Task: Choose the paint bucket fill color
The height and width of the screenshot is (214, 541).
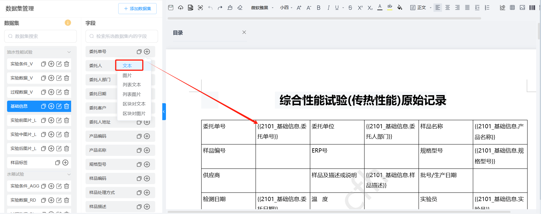Action: click(x=400, y=8)
